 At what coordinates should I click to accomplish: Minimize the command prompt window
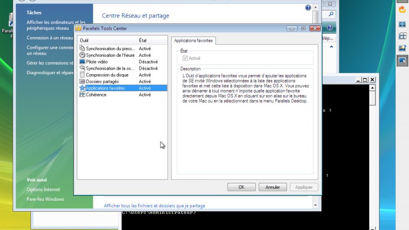[358, 80]
